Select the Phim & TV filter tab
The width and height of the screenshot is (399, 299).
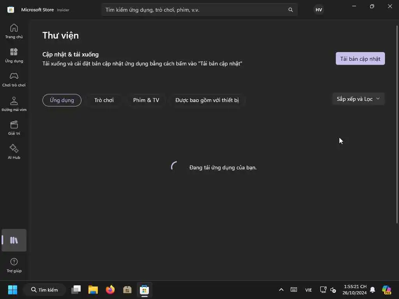146,100
